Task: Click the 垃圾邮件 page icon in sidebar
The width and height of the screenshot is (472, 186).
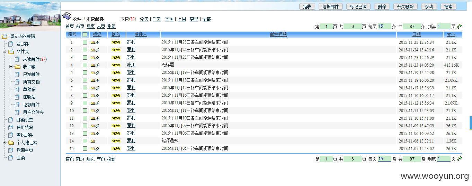Action: coord(17,105)
